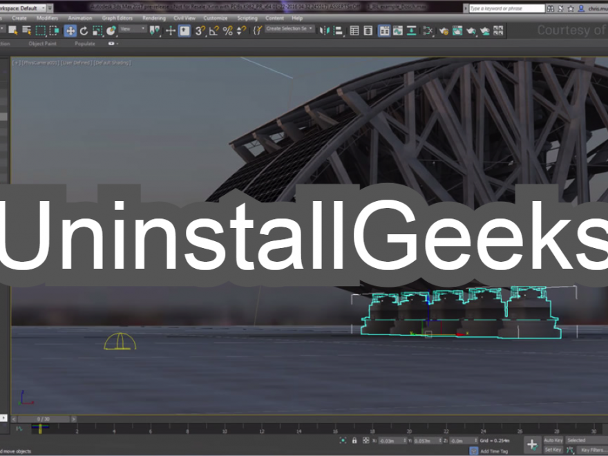Toggle 3D Snaps
Image resolution: width=608 pixels, height=456 pixels.
coord(200,30)
